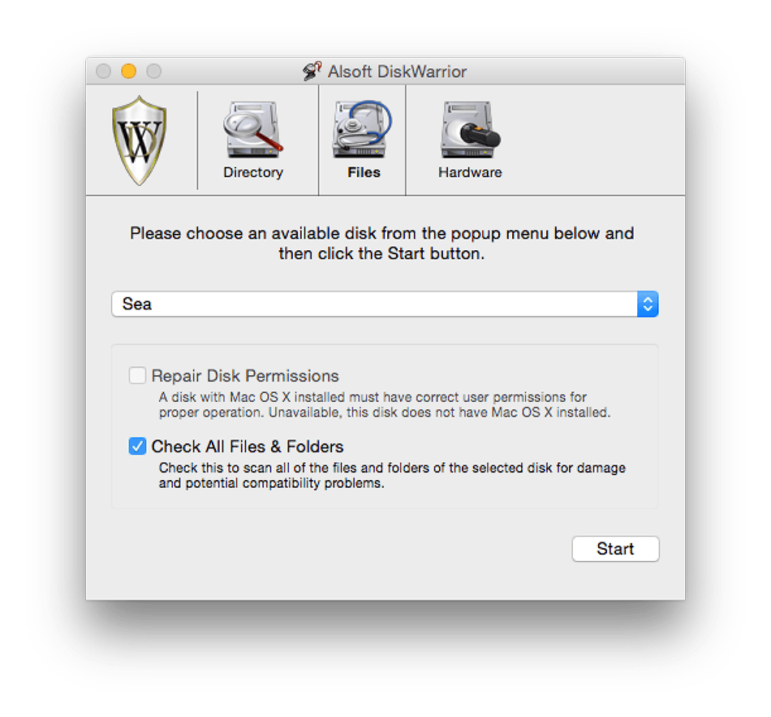Click the bold Files tab label
771x717 pixels.
click(x=364, y=173)
